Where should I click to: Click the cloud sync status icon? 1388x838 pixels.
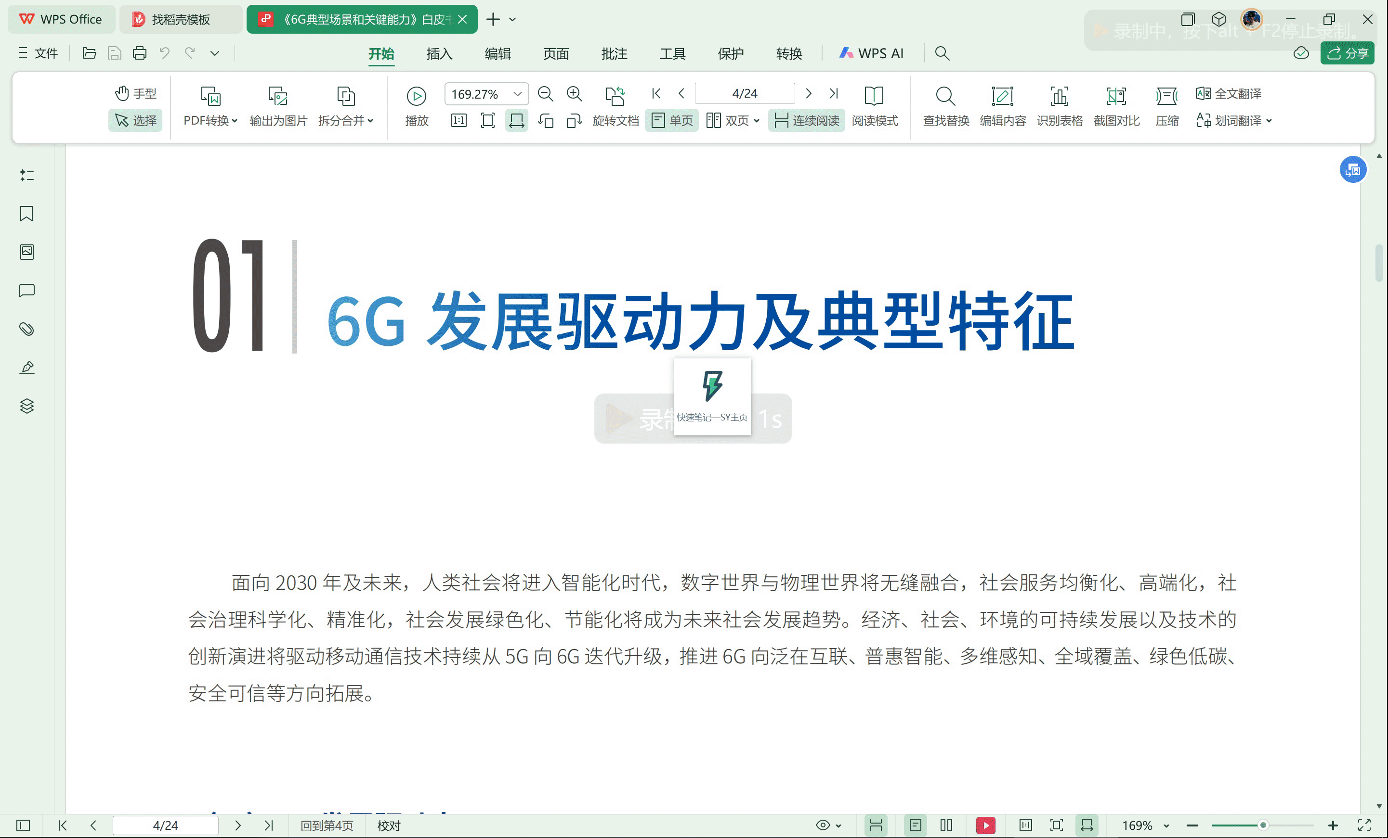[1301, 53]
